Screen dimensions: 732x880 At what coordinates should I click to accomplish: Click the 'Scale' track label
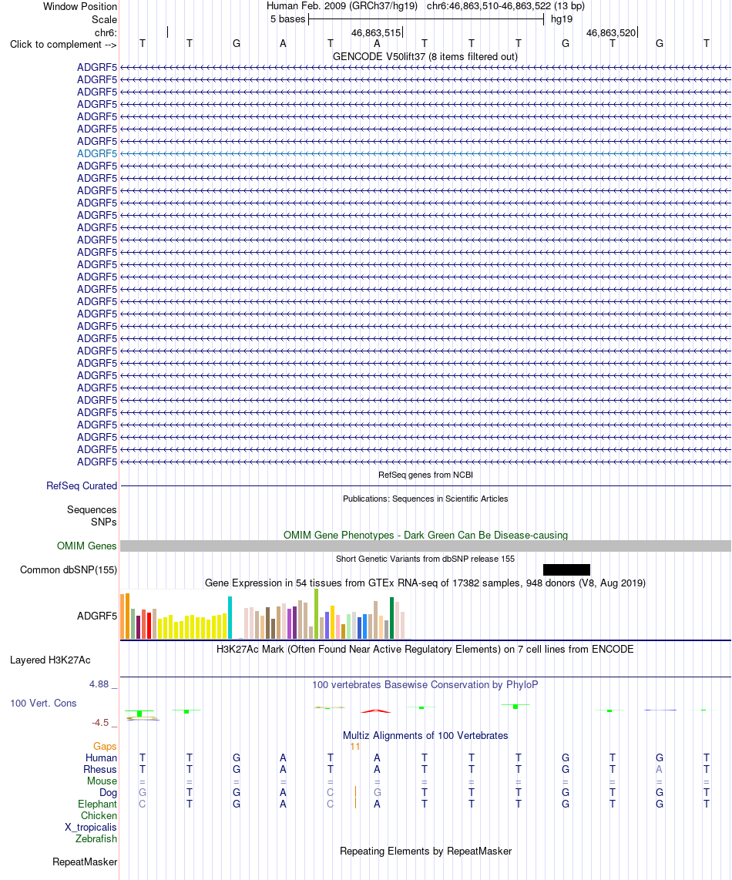coord(105,19)
